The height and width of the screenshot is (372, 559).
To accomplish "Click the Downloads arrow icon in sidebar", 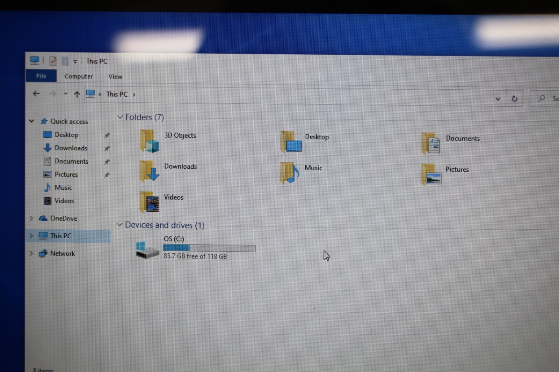I will (48, 148).
